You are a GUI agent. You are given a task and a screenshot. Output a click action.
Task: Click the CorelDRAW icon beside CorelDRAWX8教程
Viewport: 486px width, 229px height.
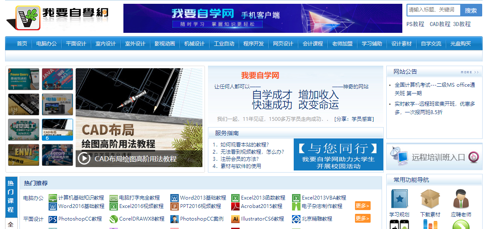(x=114, y=219)
